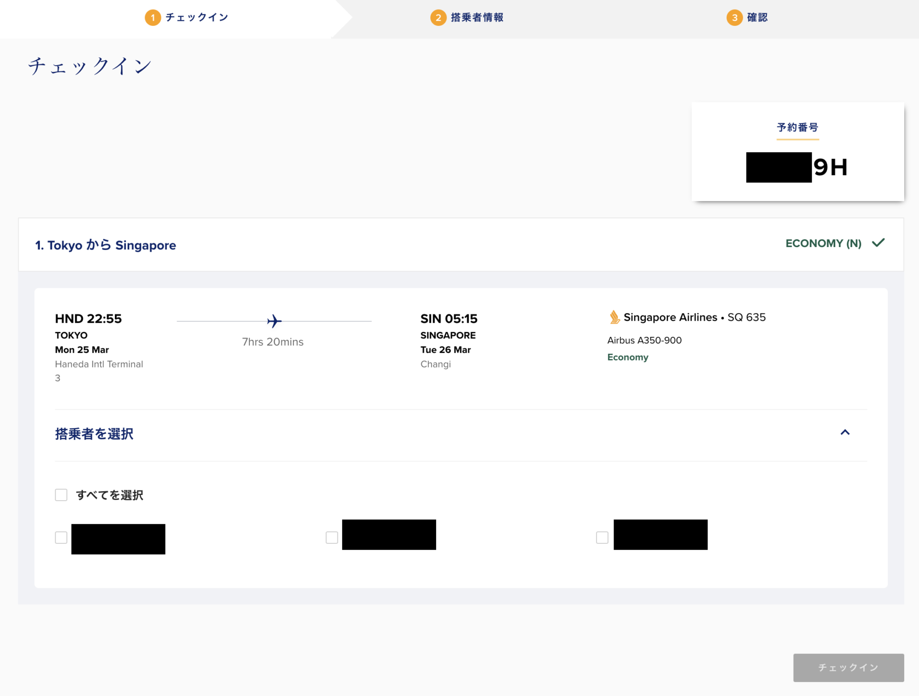Click the green checkmark beside ECONOMY (N)
919x696 pixels.
click(878, 243)
